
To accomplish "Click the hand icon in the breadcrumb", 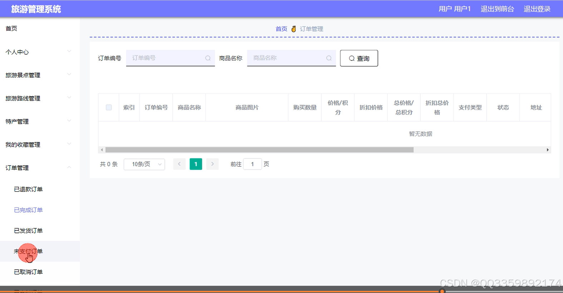I will point(293,29).
